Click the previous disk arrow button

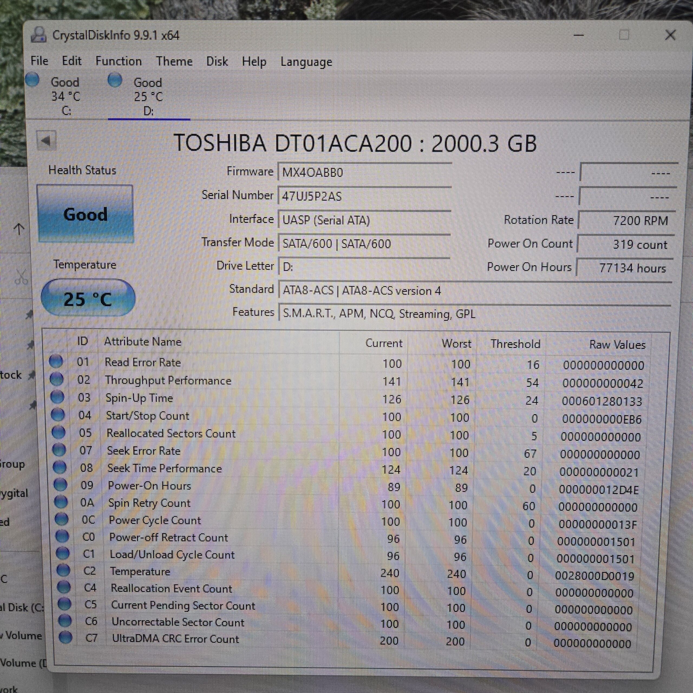coord(47,141)
